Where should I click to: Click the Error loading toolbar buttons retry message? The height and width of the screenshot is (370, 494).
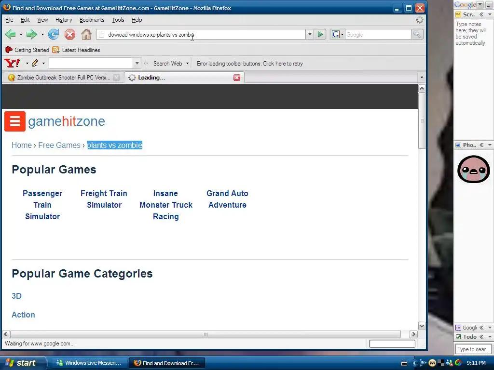[x=249, y=64]
